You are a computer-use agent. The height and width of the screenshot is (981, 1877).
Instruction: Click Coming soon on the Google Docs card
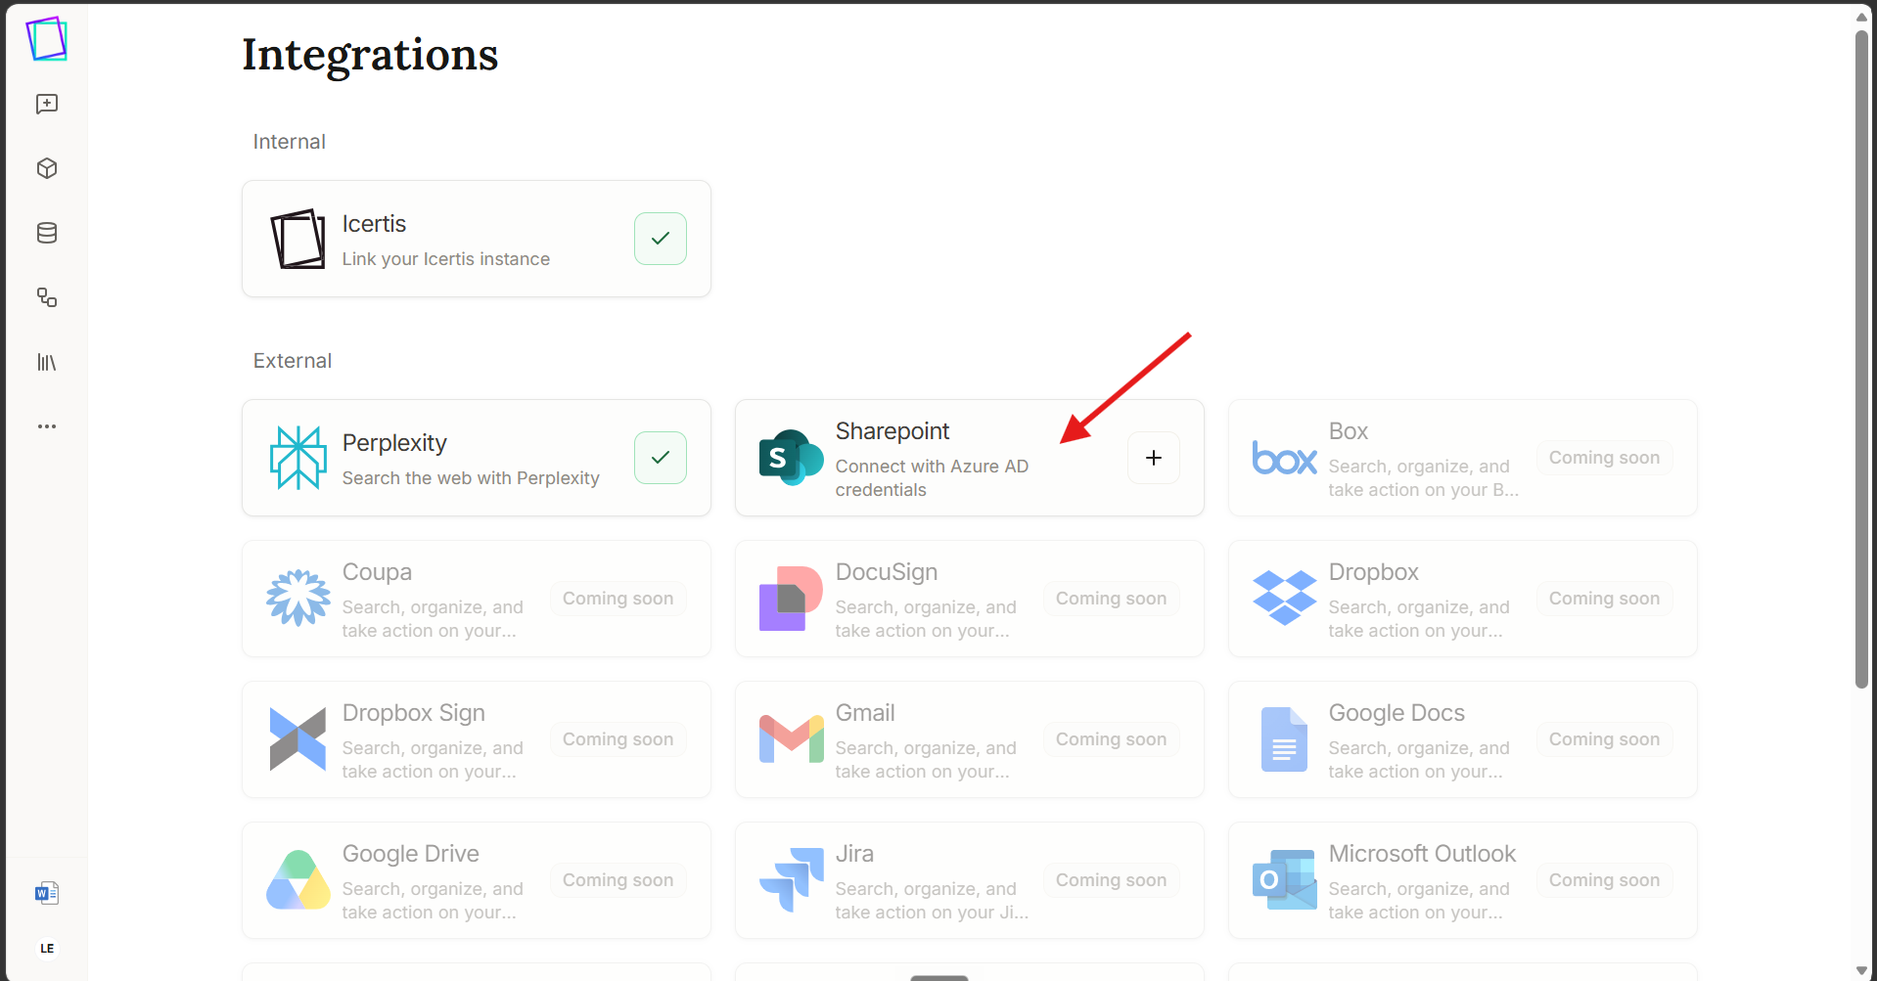point(1604,739)
